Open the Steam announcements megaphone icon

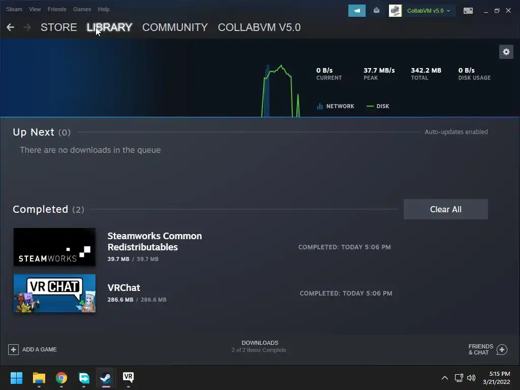(357, 11)
